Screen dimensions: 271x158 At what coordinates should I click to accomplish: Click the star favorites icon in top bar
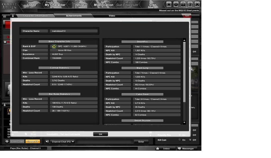(x=169, y=4)
